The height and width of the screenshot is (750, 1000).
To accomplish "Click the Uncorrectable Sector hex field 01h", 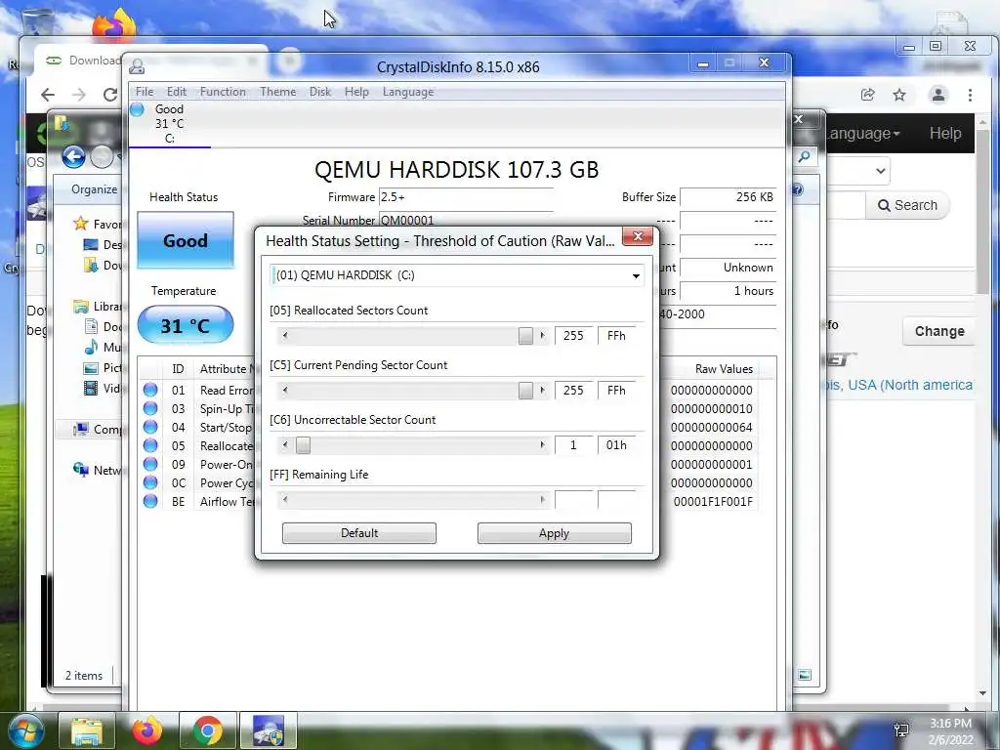I will point(617,445).
